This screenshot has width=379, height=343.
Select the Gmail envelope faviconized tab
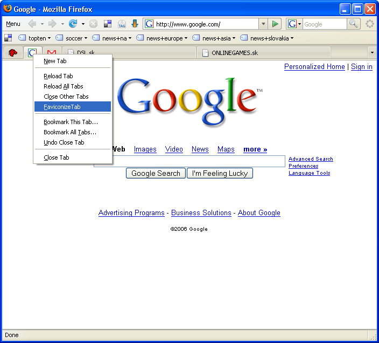click(x=52, y=52)
